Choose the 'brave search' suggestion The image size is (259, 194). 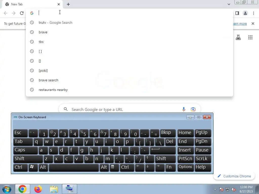129,80
